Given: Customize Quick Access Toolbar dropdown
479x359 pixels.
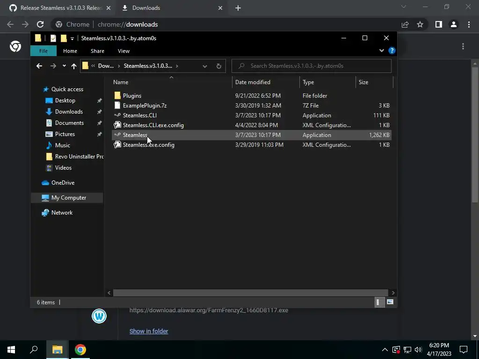Looking at the screenshot, I should pos(72,38).
